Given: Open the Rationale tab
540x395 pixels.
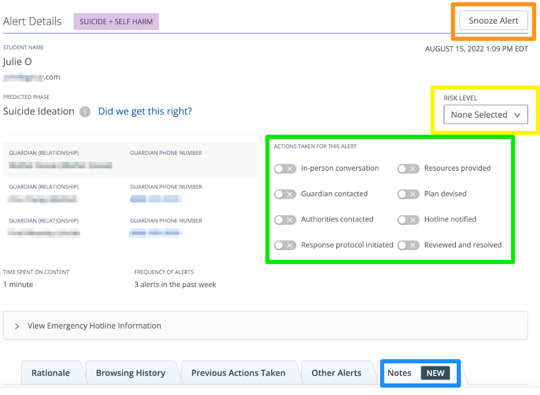Looking at the screenshot, I should click(51, 373).
